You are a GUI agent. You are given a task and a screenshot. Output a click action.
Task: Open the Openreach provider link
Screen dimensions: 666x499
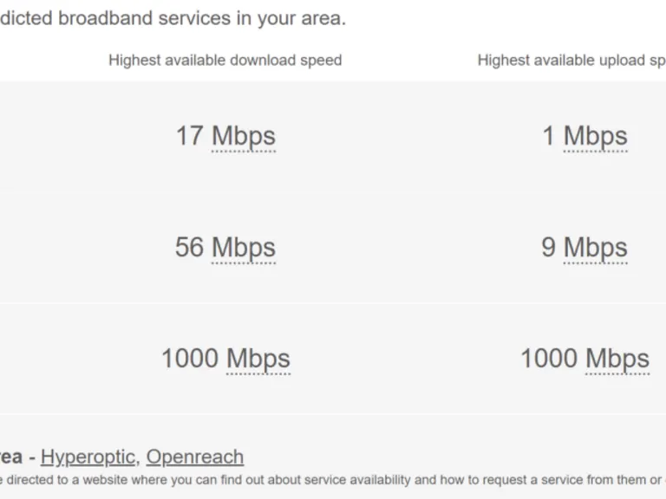click(x=194, y=457)
